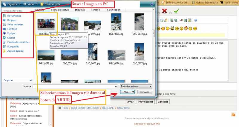Screen dimensions: 239x127
Task: Open the Foro breadcrumb link
Action: [x=65, y=108]
